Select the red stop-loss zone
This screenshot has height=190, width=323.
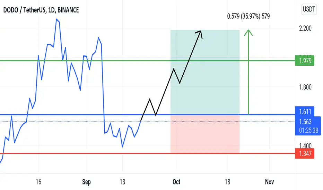pyautogui.click(x=205, y=134)
